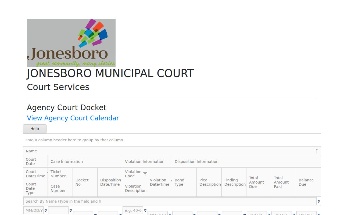Click the sort ascending arrow in Name header

(x=317, y=151)
